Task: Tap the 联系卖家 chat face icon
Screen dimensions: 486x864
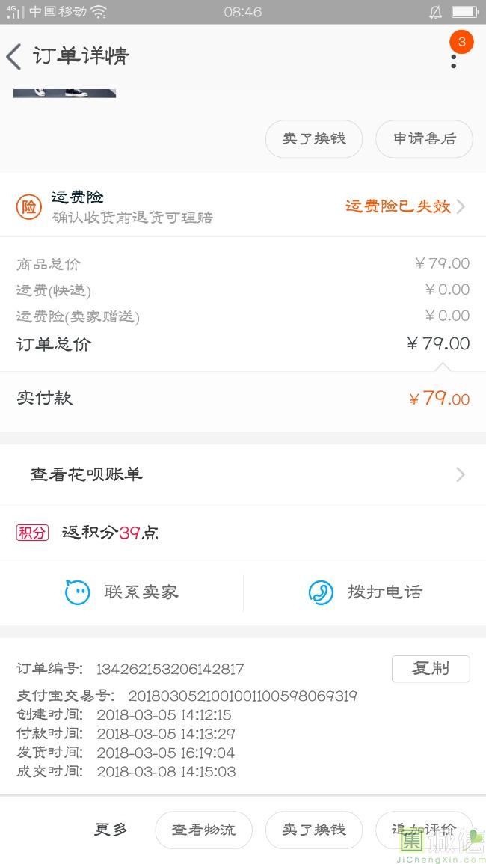Action: coord(78,592)
